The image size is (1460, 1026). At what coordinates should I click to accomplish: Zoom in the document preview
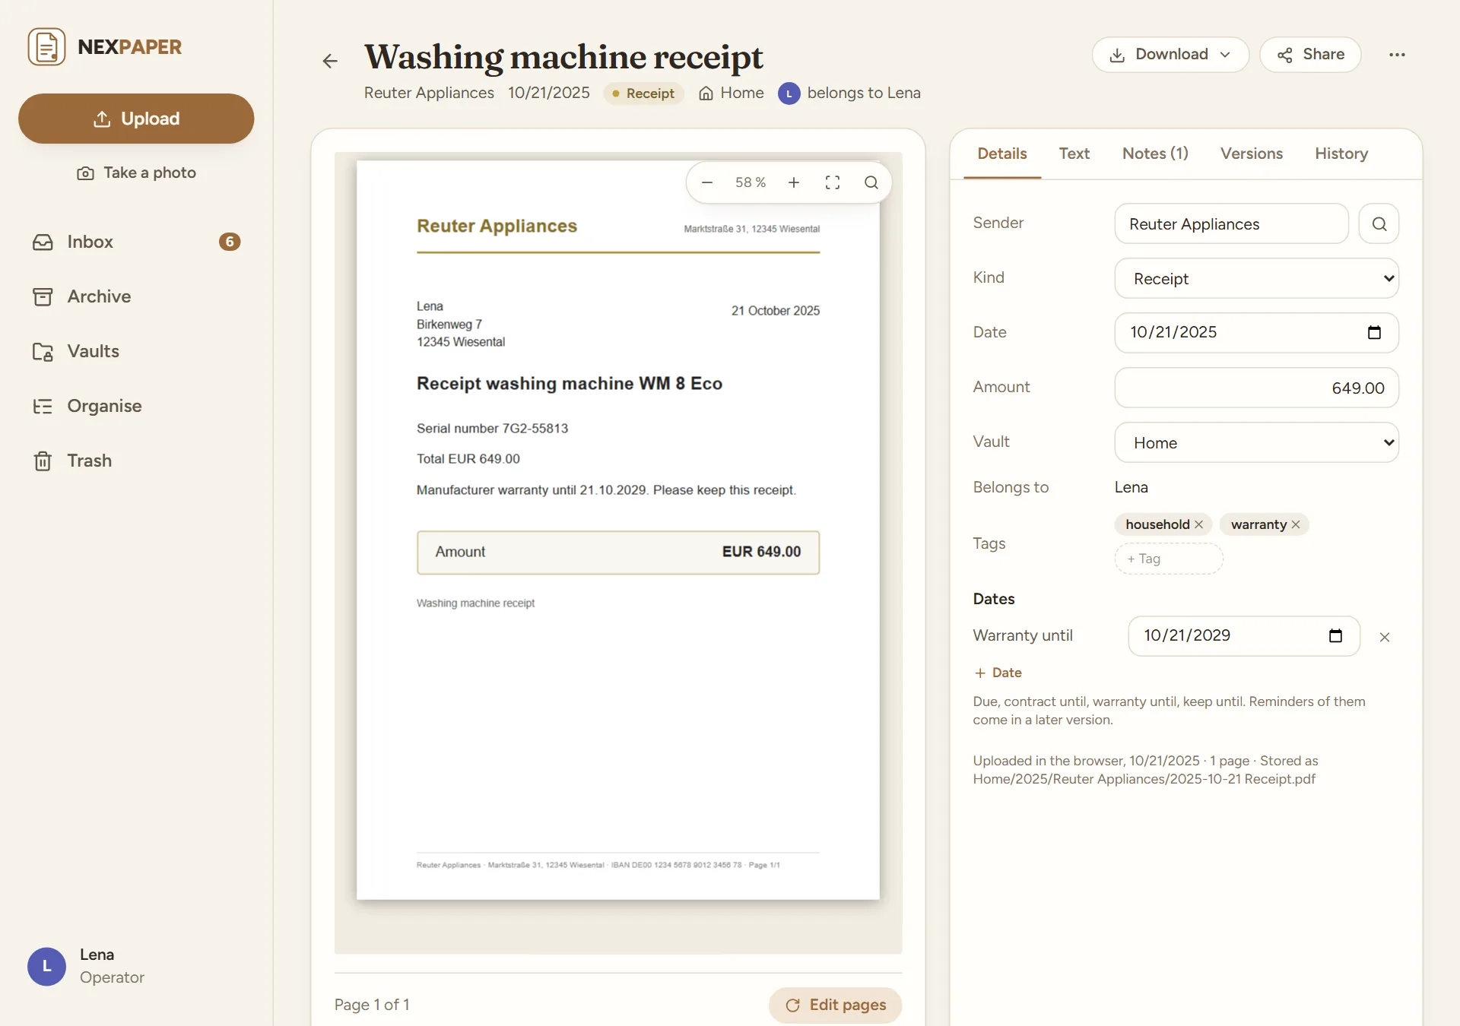(794, 182)
